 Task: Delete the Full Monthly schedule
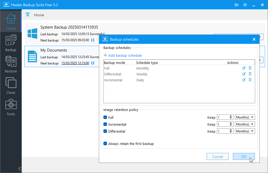(250, 68)
